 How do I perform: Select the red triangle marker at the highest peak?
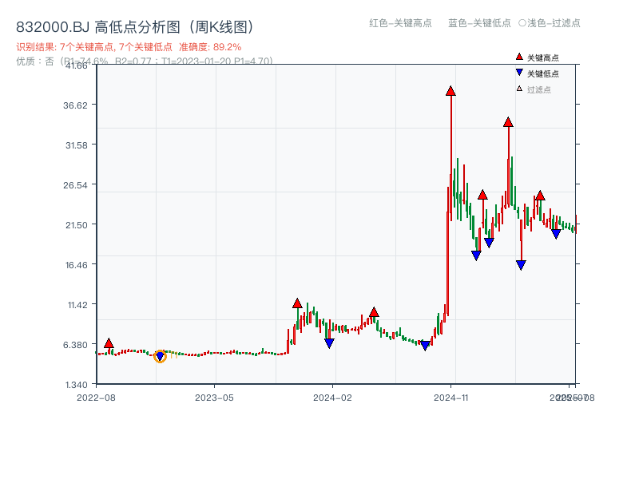449,92
